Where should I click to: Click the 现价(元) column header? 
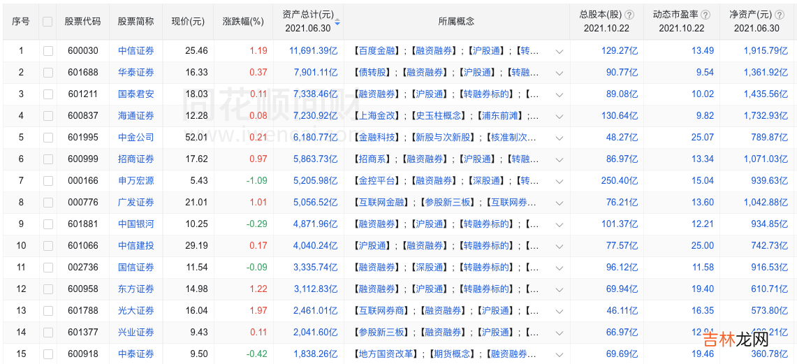click(188, 22)
